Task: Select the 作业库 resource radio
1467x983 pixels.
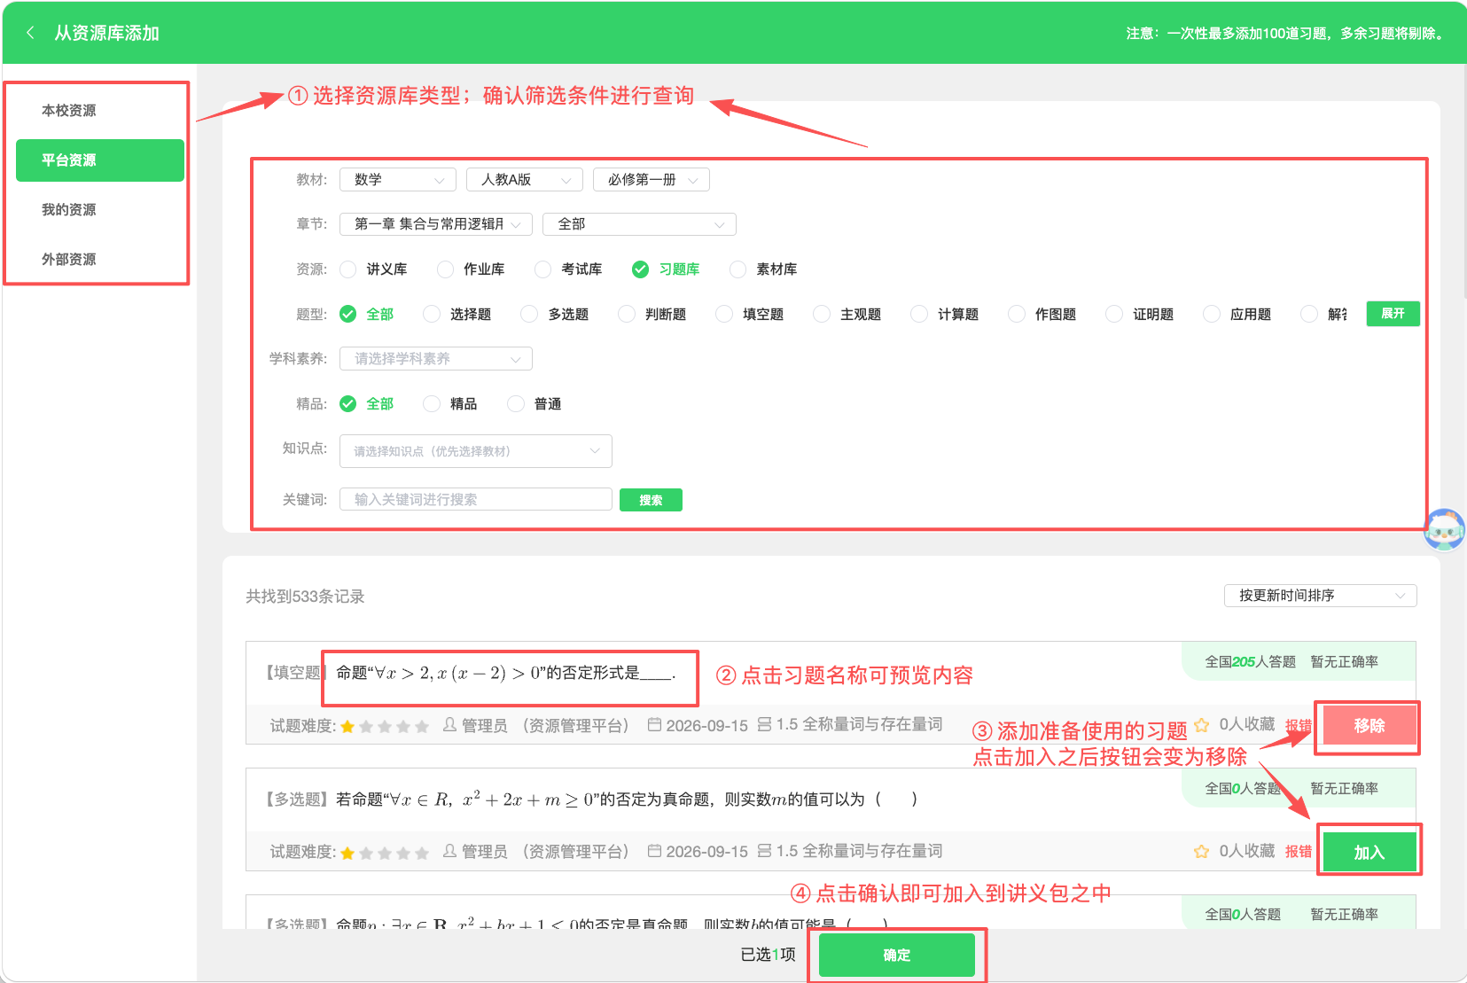Action: pyautogui.click(x=445, y=269)
